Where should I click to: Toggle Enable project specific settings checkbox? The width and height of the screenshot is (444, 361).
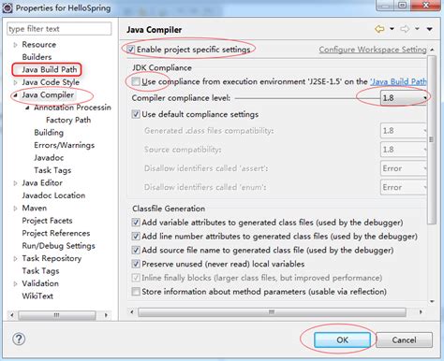[131, 50]
